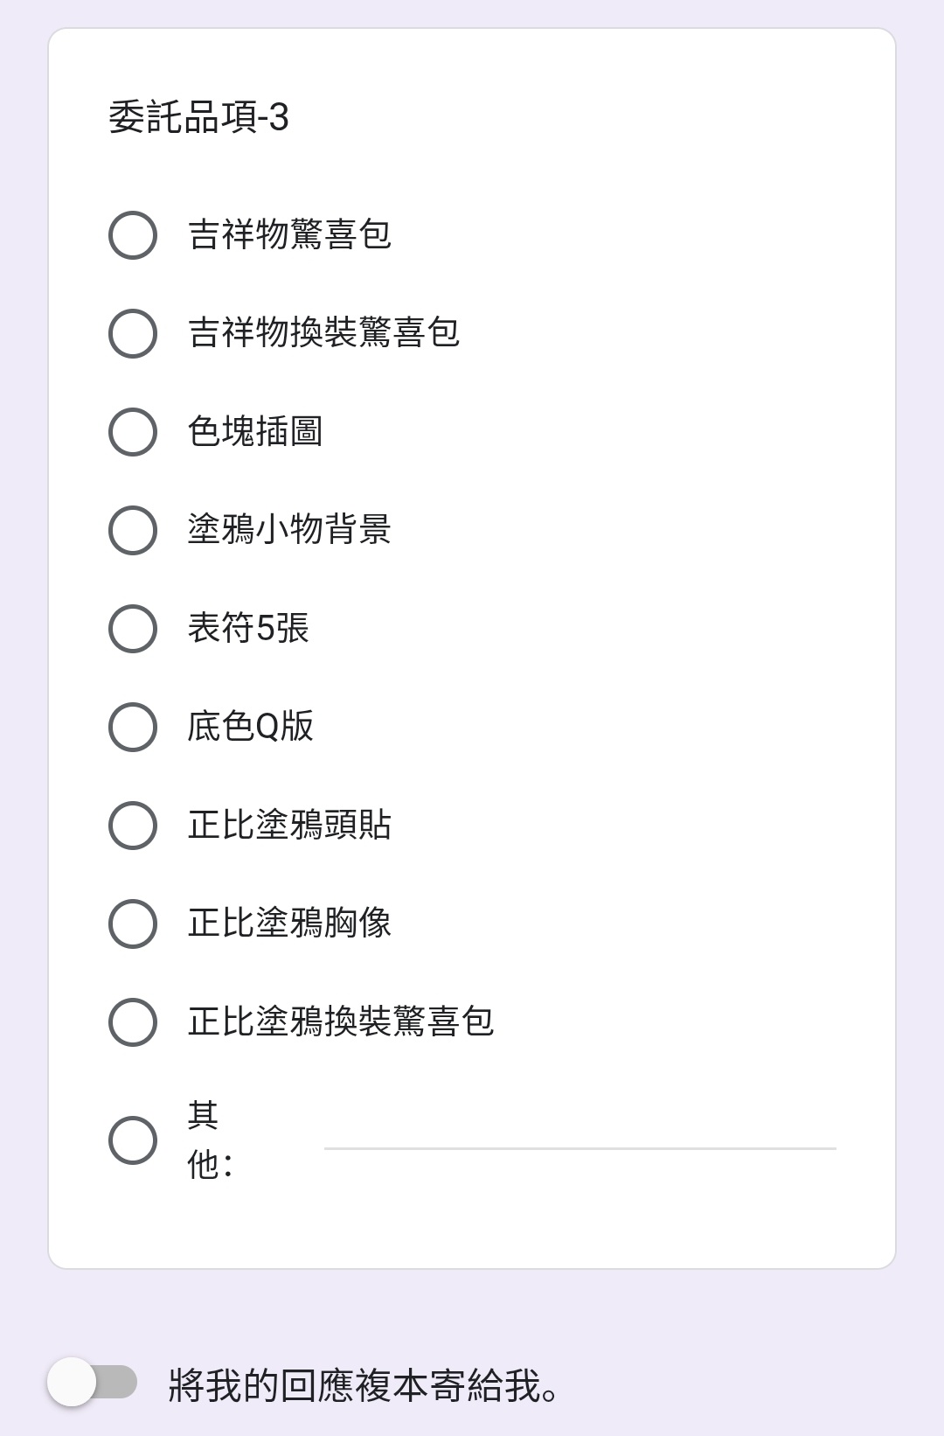Image resolution: width=944 pixels, height=1436 pixels.
Task: Choose the 其他 radio option
Action: tap(133, 1140)
